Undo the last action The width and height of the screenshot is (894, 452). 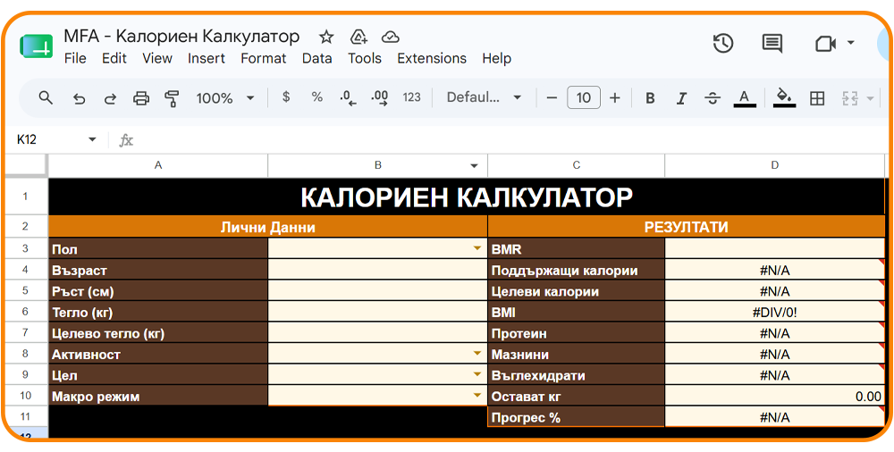tap(80, 98)
